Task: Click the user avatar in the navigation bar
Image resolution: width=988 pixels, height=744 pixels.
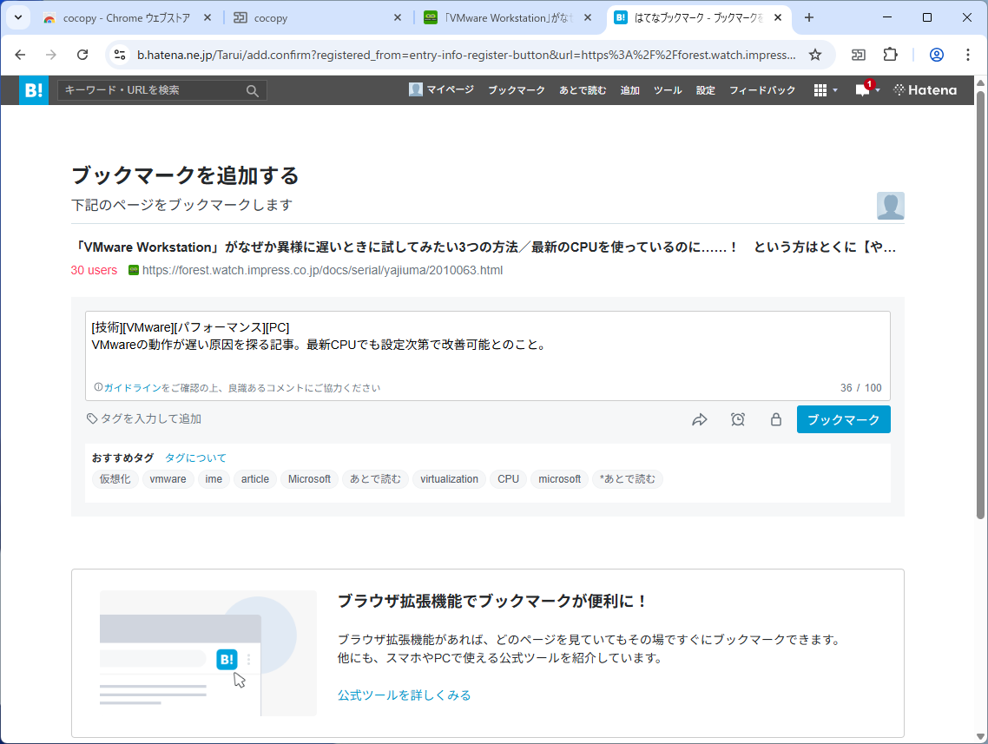Action: point(415,89)
